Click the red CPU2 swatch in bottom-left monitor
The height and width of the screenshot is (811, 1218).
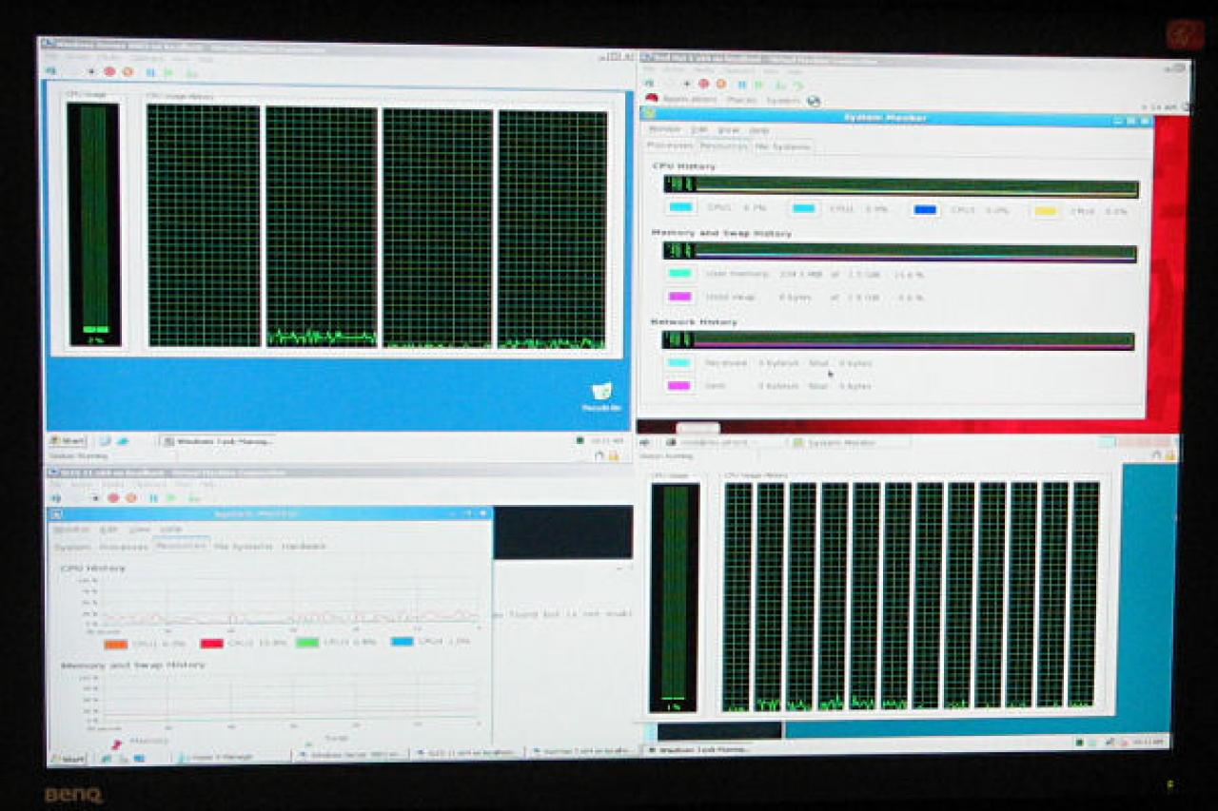(211, 643)
